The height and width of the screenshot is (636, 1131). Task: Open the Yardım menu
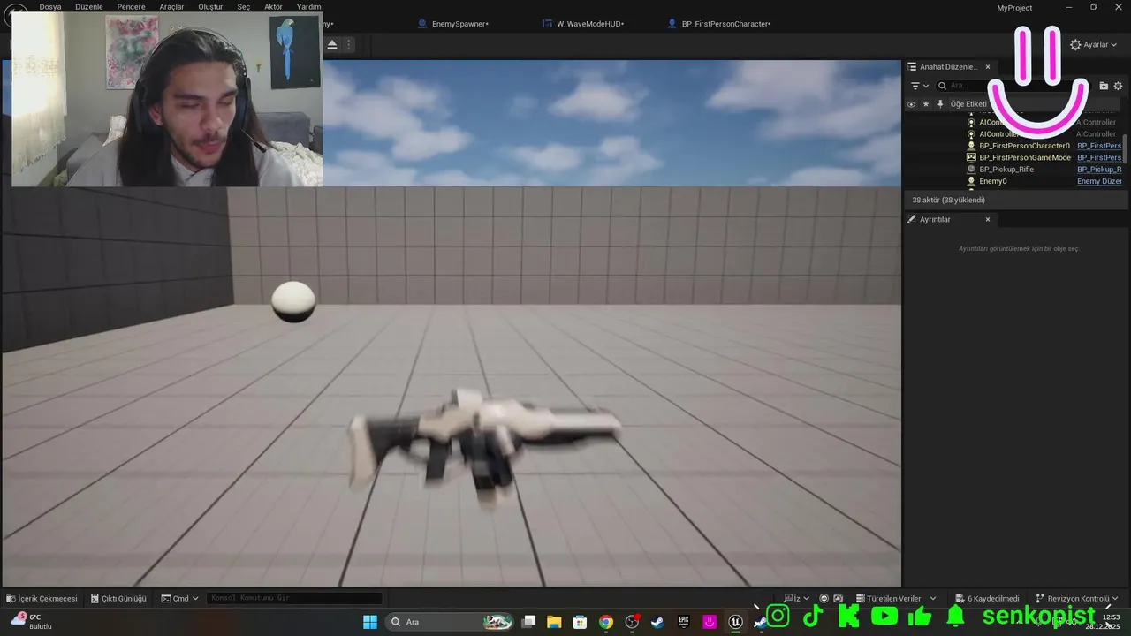[308, 6]
